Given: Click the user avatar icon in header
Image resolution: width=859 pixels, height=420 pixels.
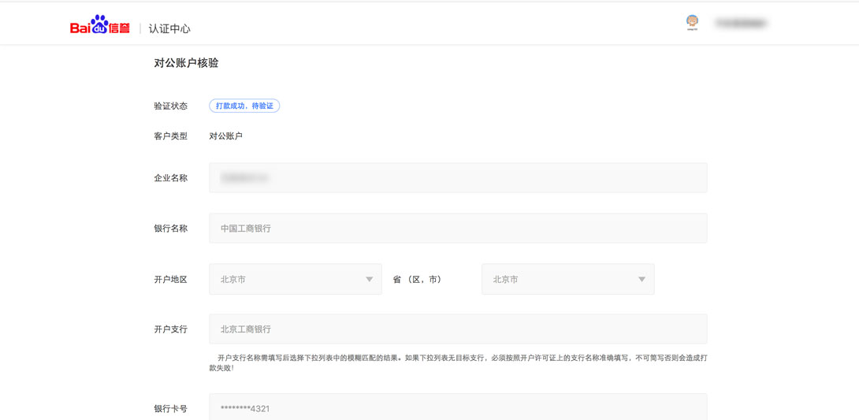Looking at the screenshot, I should [692, 23].
